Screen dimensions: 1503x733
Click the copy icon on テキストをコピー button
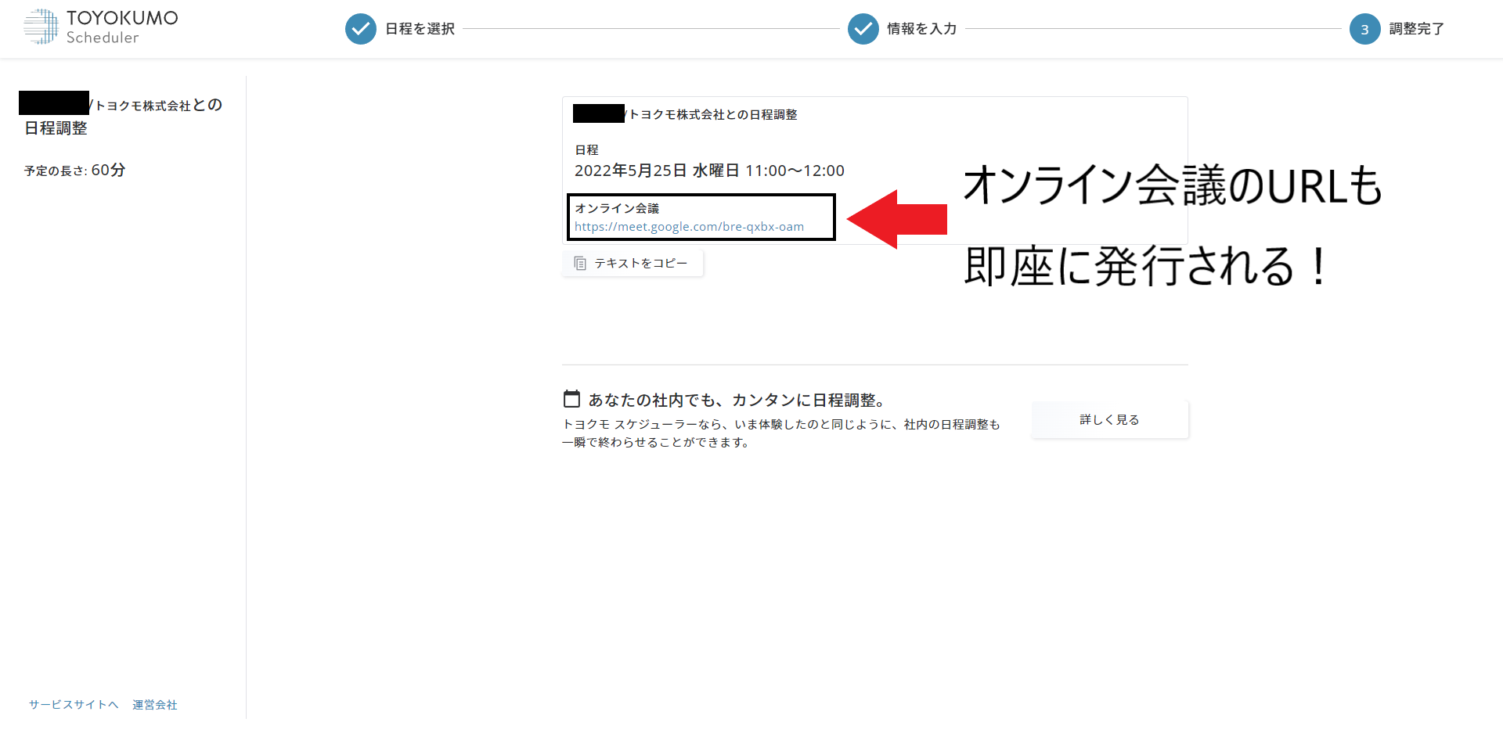(x=580, y=263)
